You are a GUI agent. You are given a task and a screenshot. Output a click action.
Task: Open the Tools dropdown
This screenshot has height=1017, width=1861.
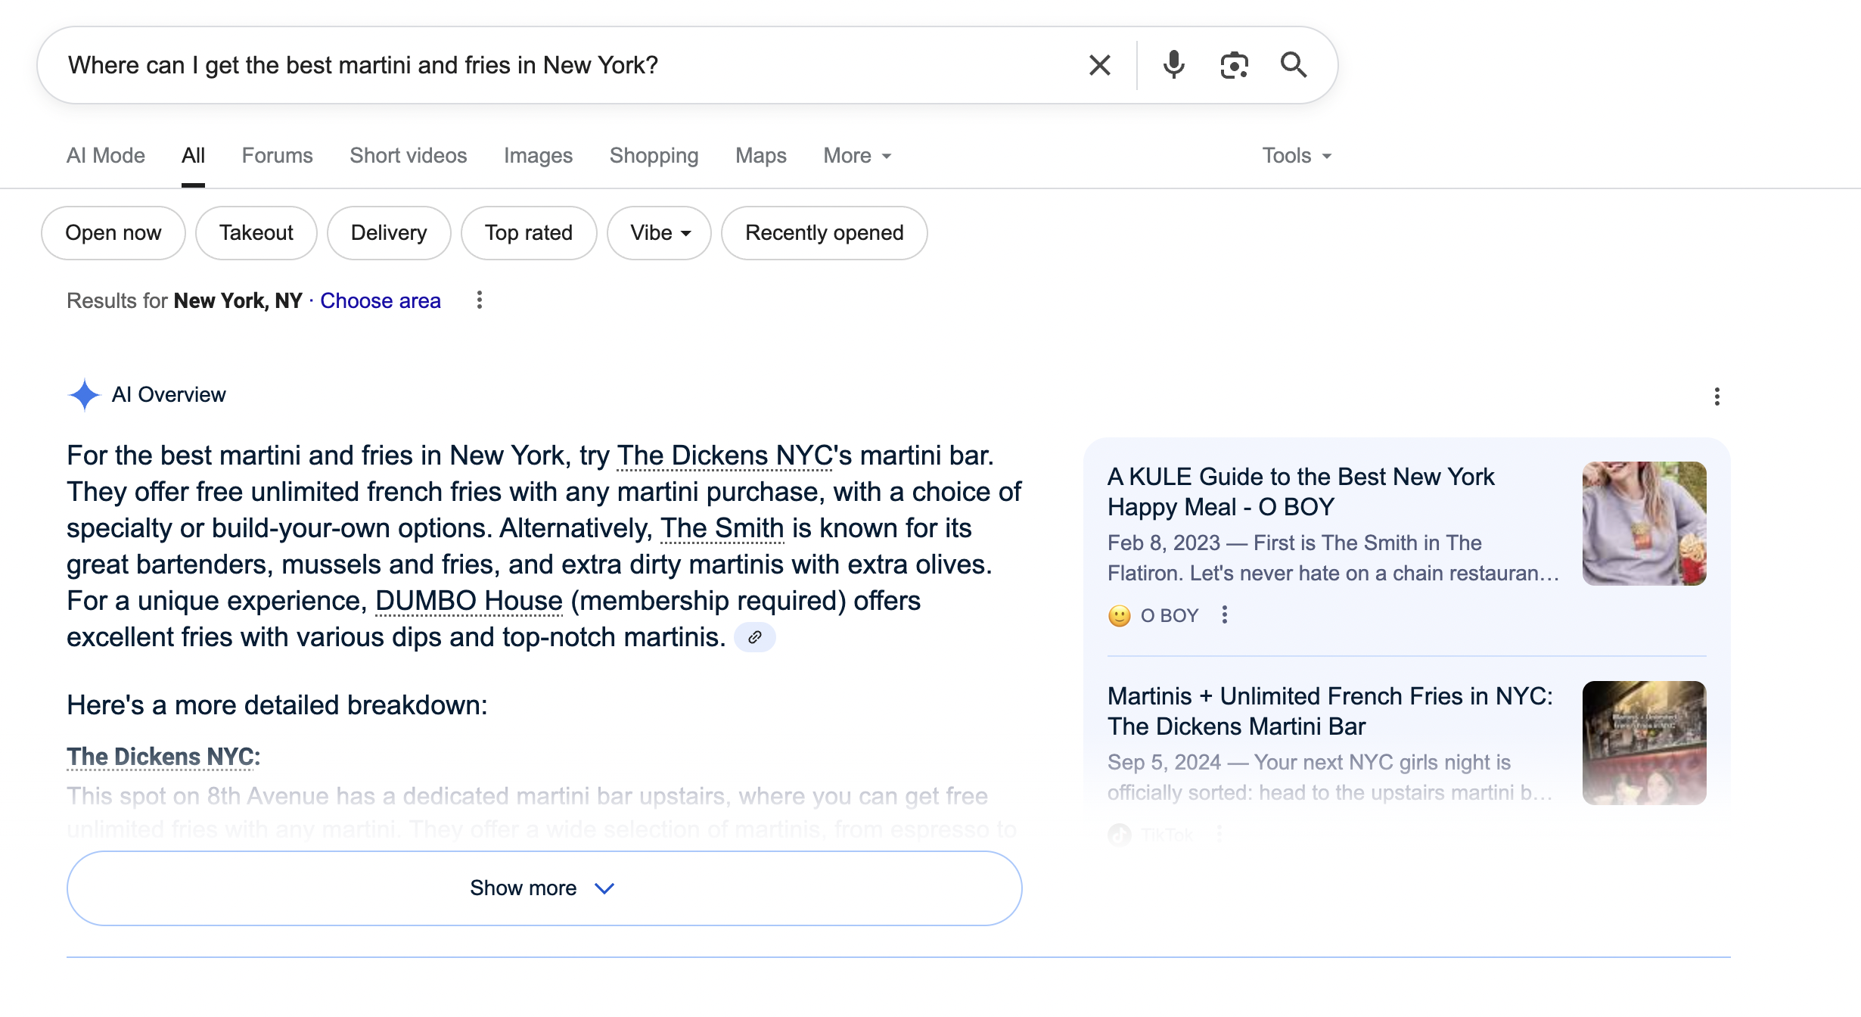pos(1297,156)
